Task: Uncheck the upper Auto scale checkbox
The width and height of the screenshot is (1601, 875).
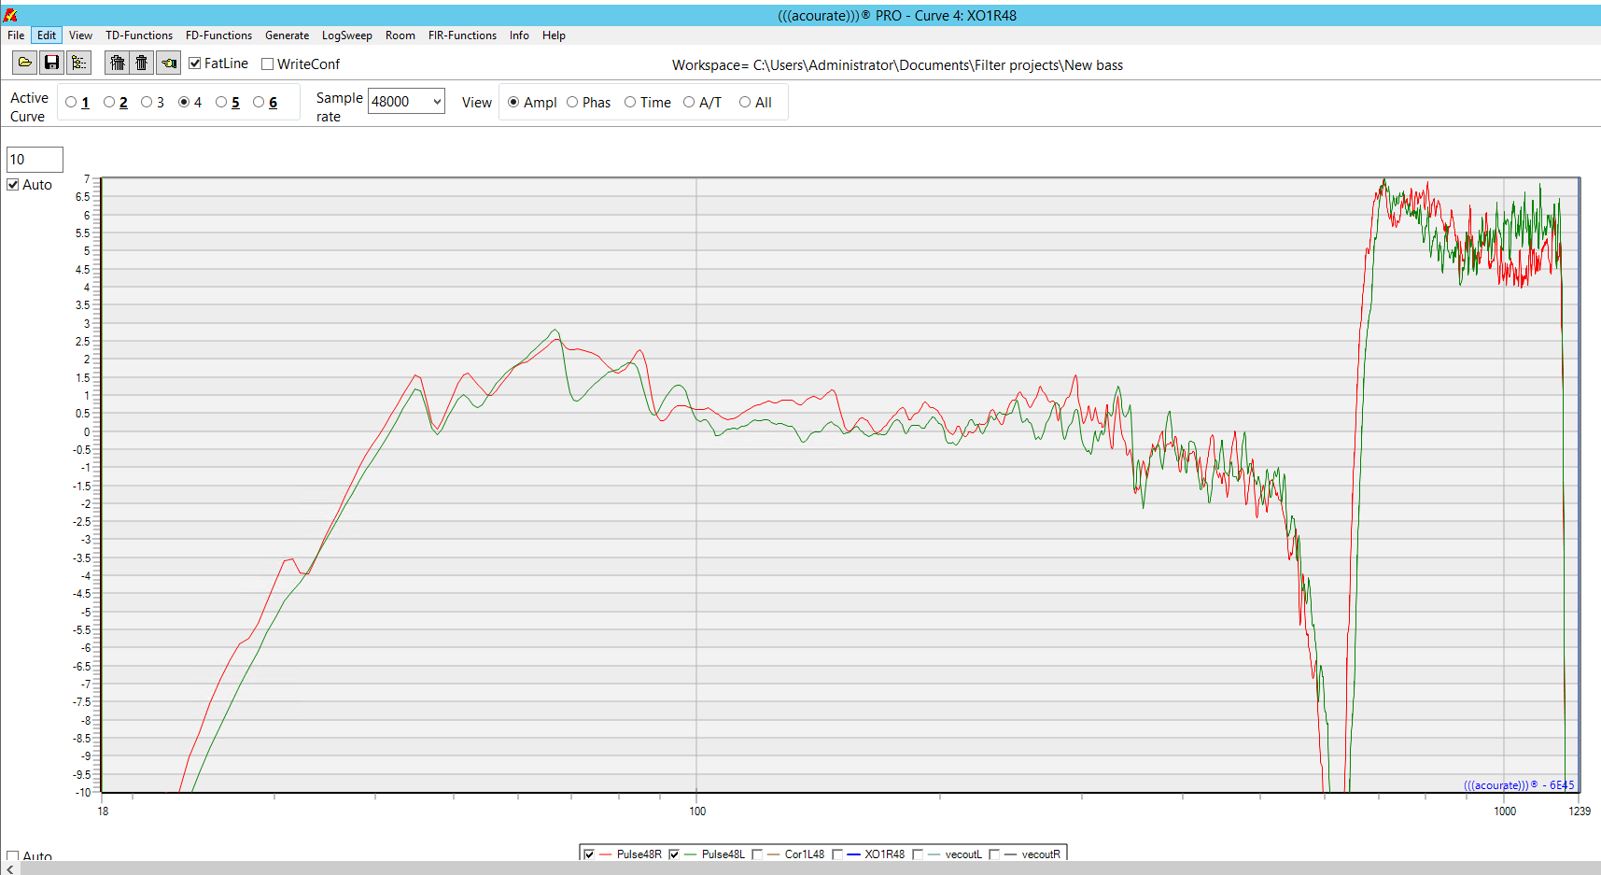Action: 13,185
